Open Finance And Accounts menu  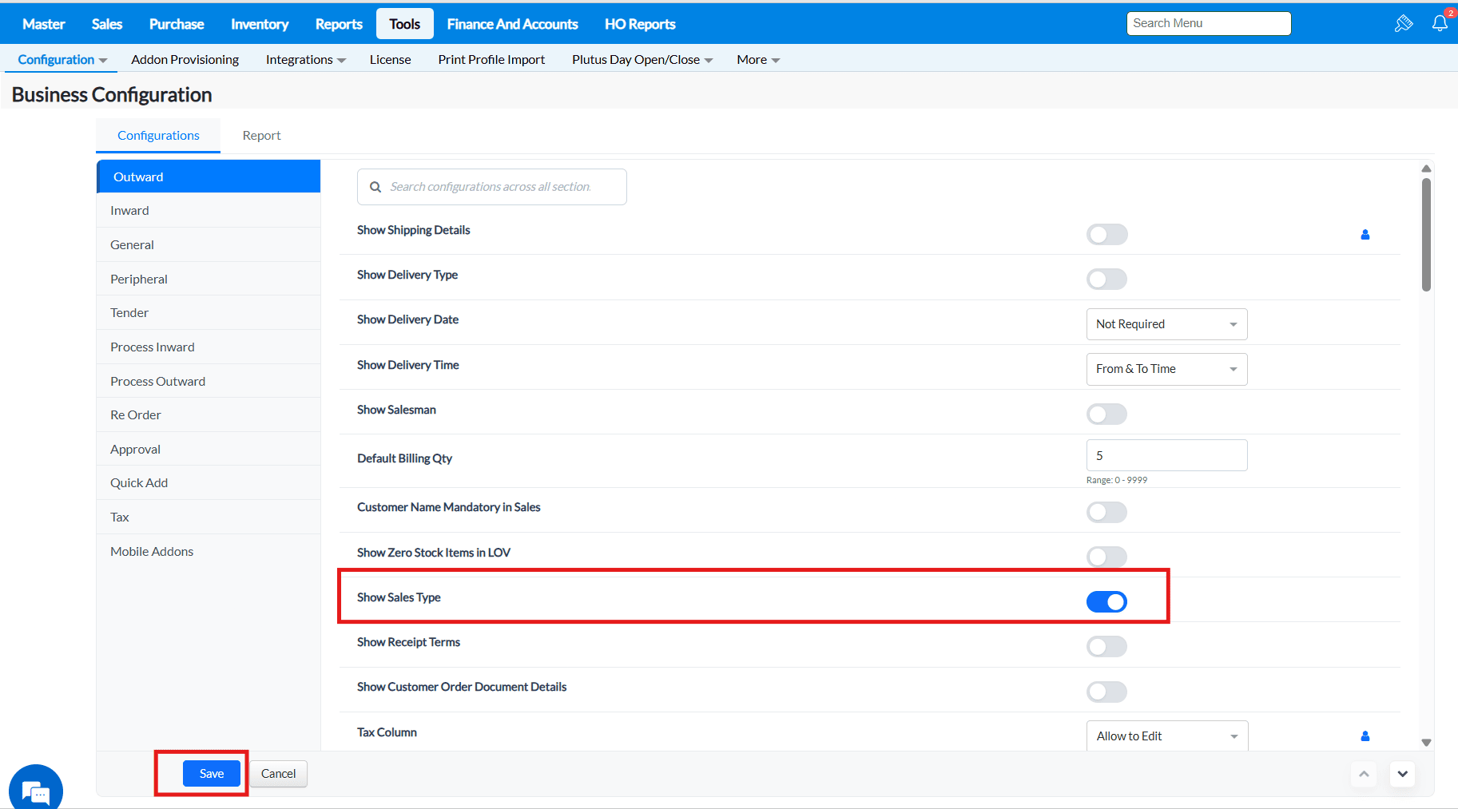tap(512, 24)
